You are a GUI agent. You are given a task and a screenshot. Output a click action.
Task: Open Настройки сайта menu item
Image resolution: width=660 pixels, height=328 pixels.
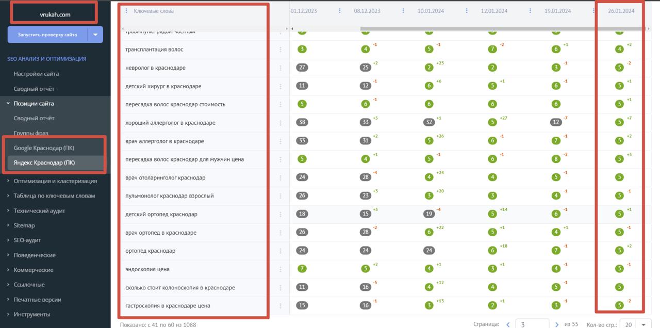coord(36,74)
